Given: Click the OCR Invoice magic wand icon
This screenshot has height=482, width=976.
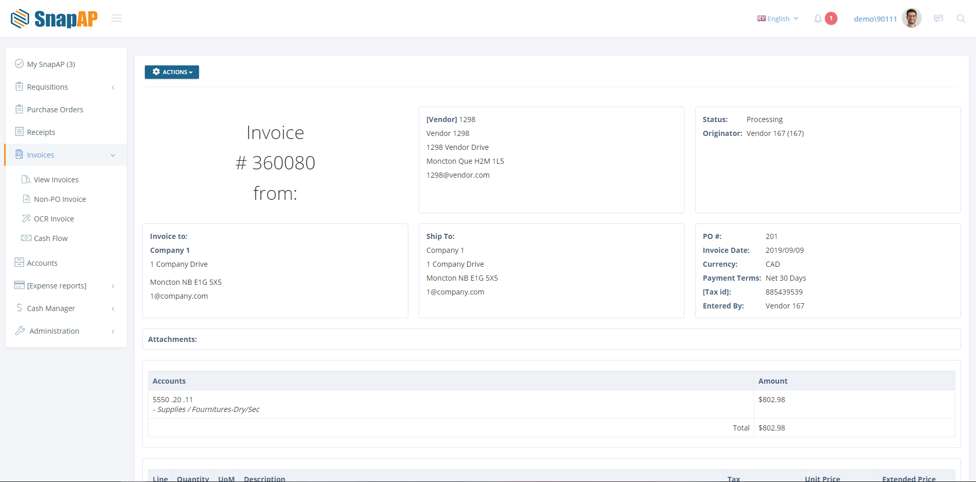Looking at the screenshot, I should pyautogui.click(x=26, y=218).
